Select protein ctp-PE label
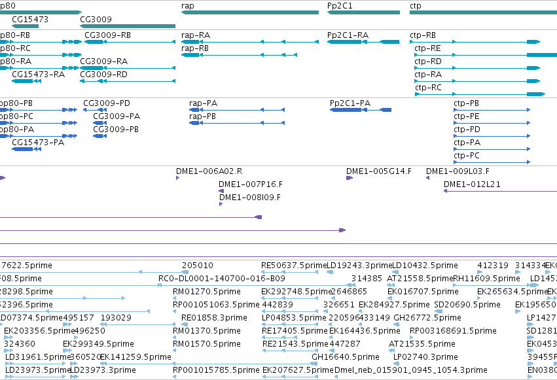 click(x=467, y=116)
